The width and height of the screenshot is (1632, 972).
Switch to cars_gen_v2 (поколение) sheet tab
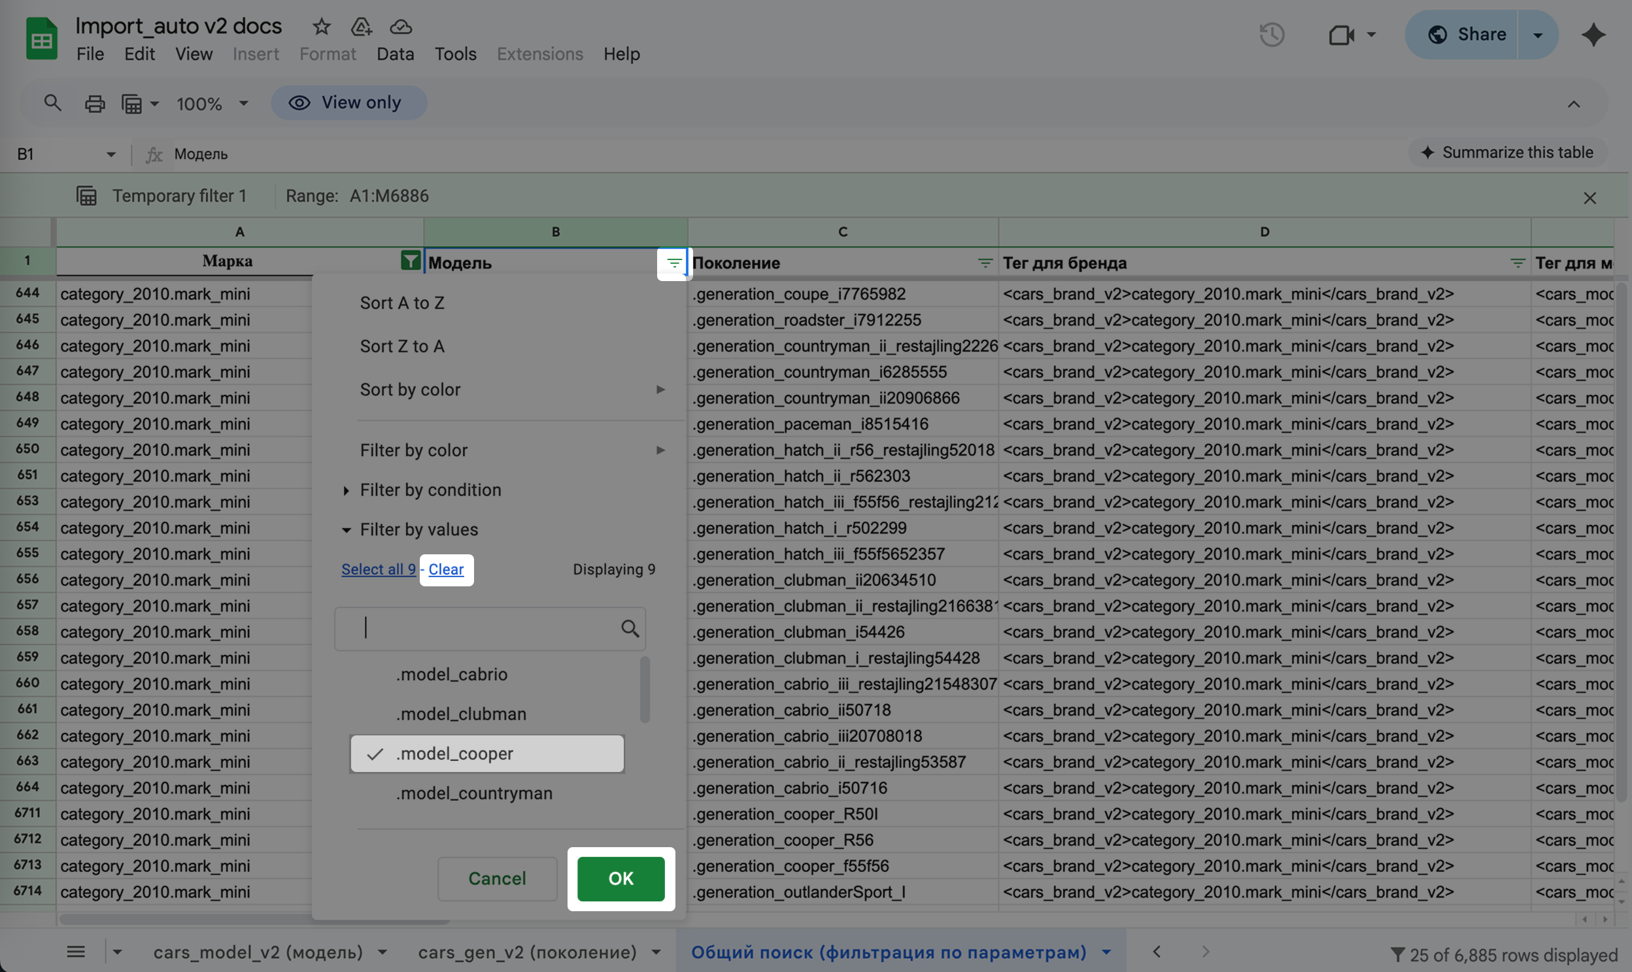(528, 952)
